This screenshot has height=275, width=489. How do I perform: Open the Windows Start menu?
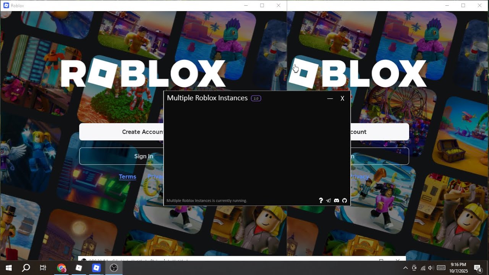click(8, 268)
